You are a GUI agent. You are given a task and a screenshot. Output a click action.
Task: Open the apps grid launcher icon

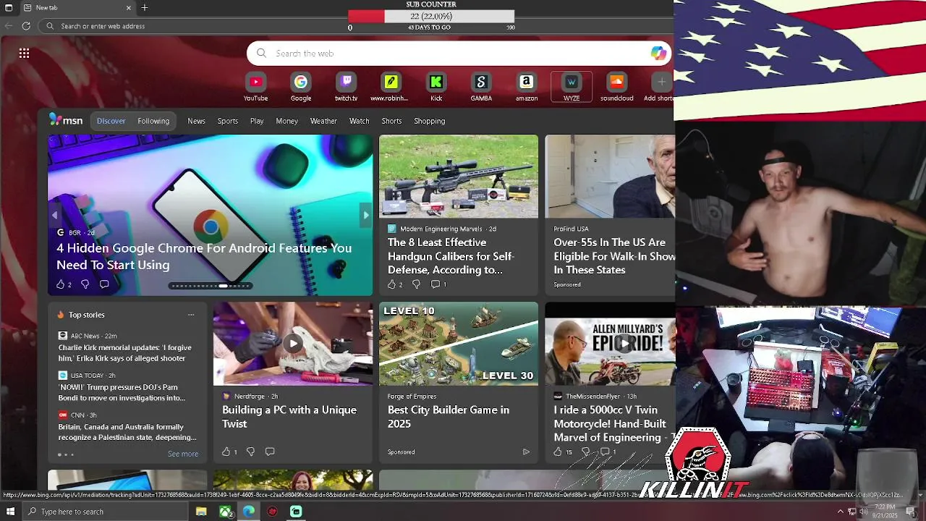click(x=24, y=53)
